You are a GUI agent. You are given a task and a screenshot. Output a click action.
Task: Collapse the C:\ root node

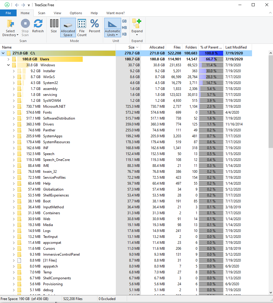click(3, 53)
